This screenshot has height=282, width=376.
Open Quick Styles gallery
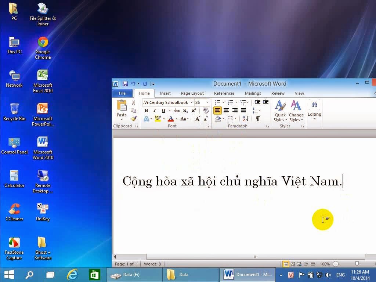280,111
